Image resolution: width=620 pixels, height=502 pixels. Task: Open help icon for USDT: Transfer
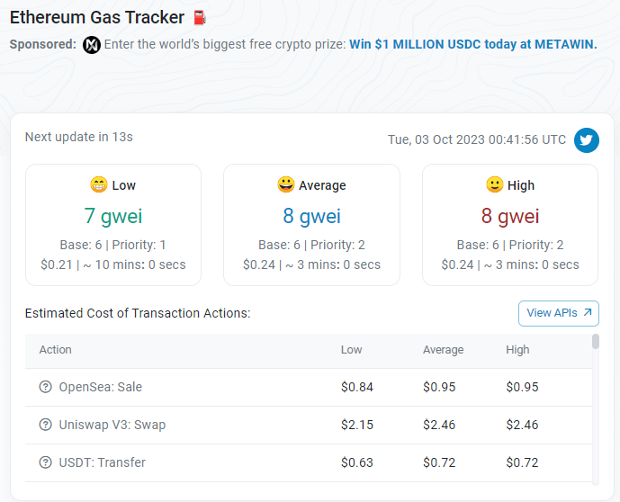(x=46, y=462)
